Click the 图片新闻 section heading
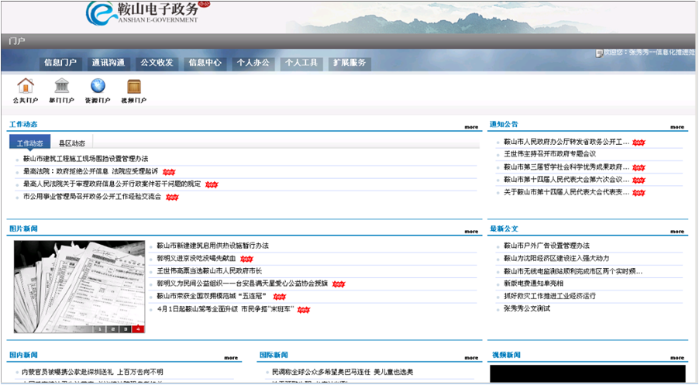This screenshot has height=385, width=699. [23, 229]
